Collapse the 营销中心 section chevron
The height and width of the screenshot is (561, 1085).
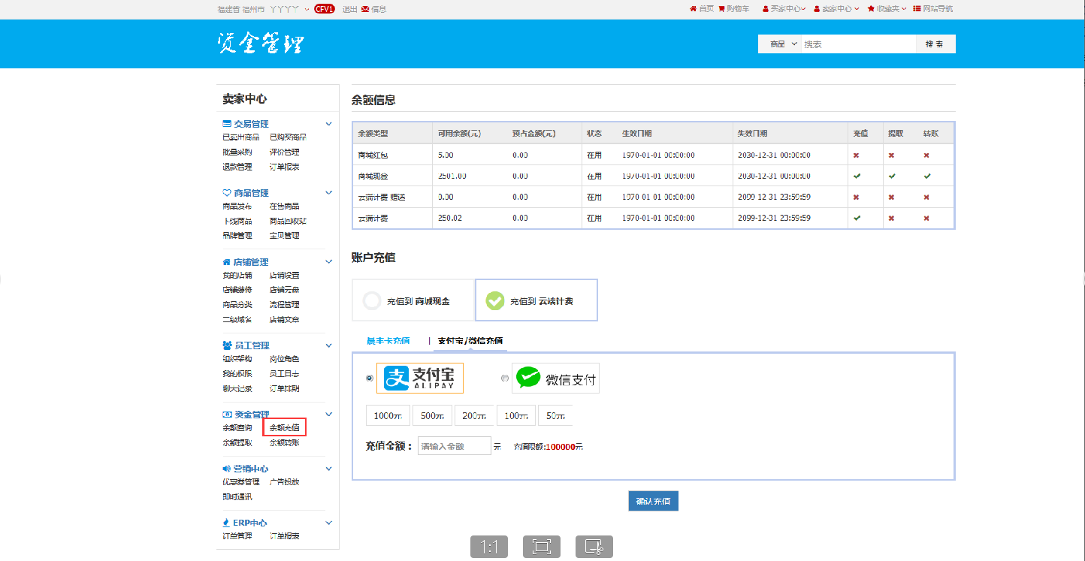[328, 469]
